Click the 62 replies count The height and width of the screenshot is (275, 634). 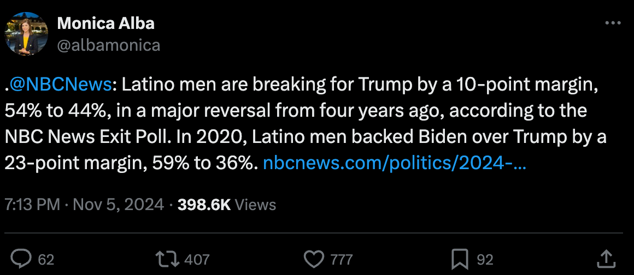tap(46, 259)
